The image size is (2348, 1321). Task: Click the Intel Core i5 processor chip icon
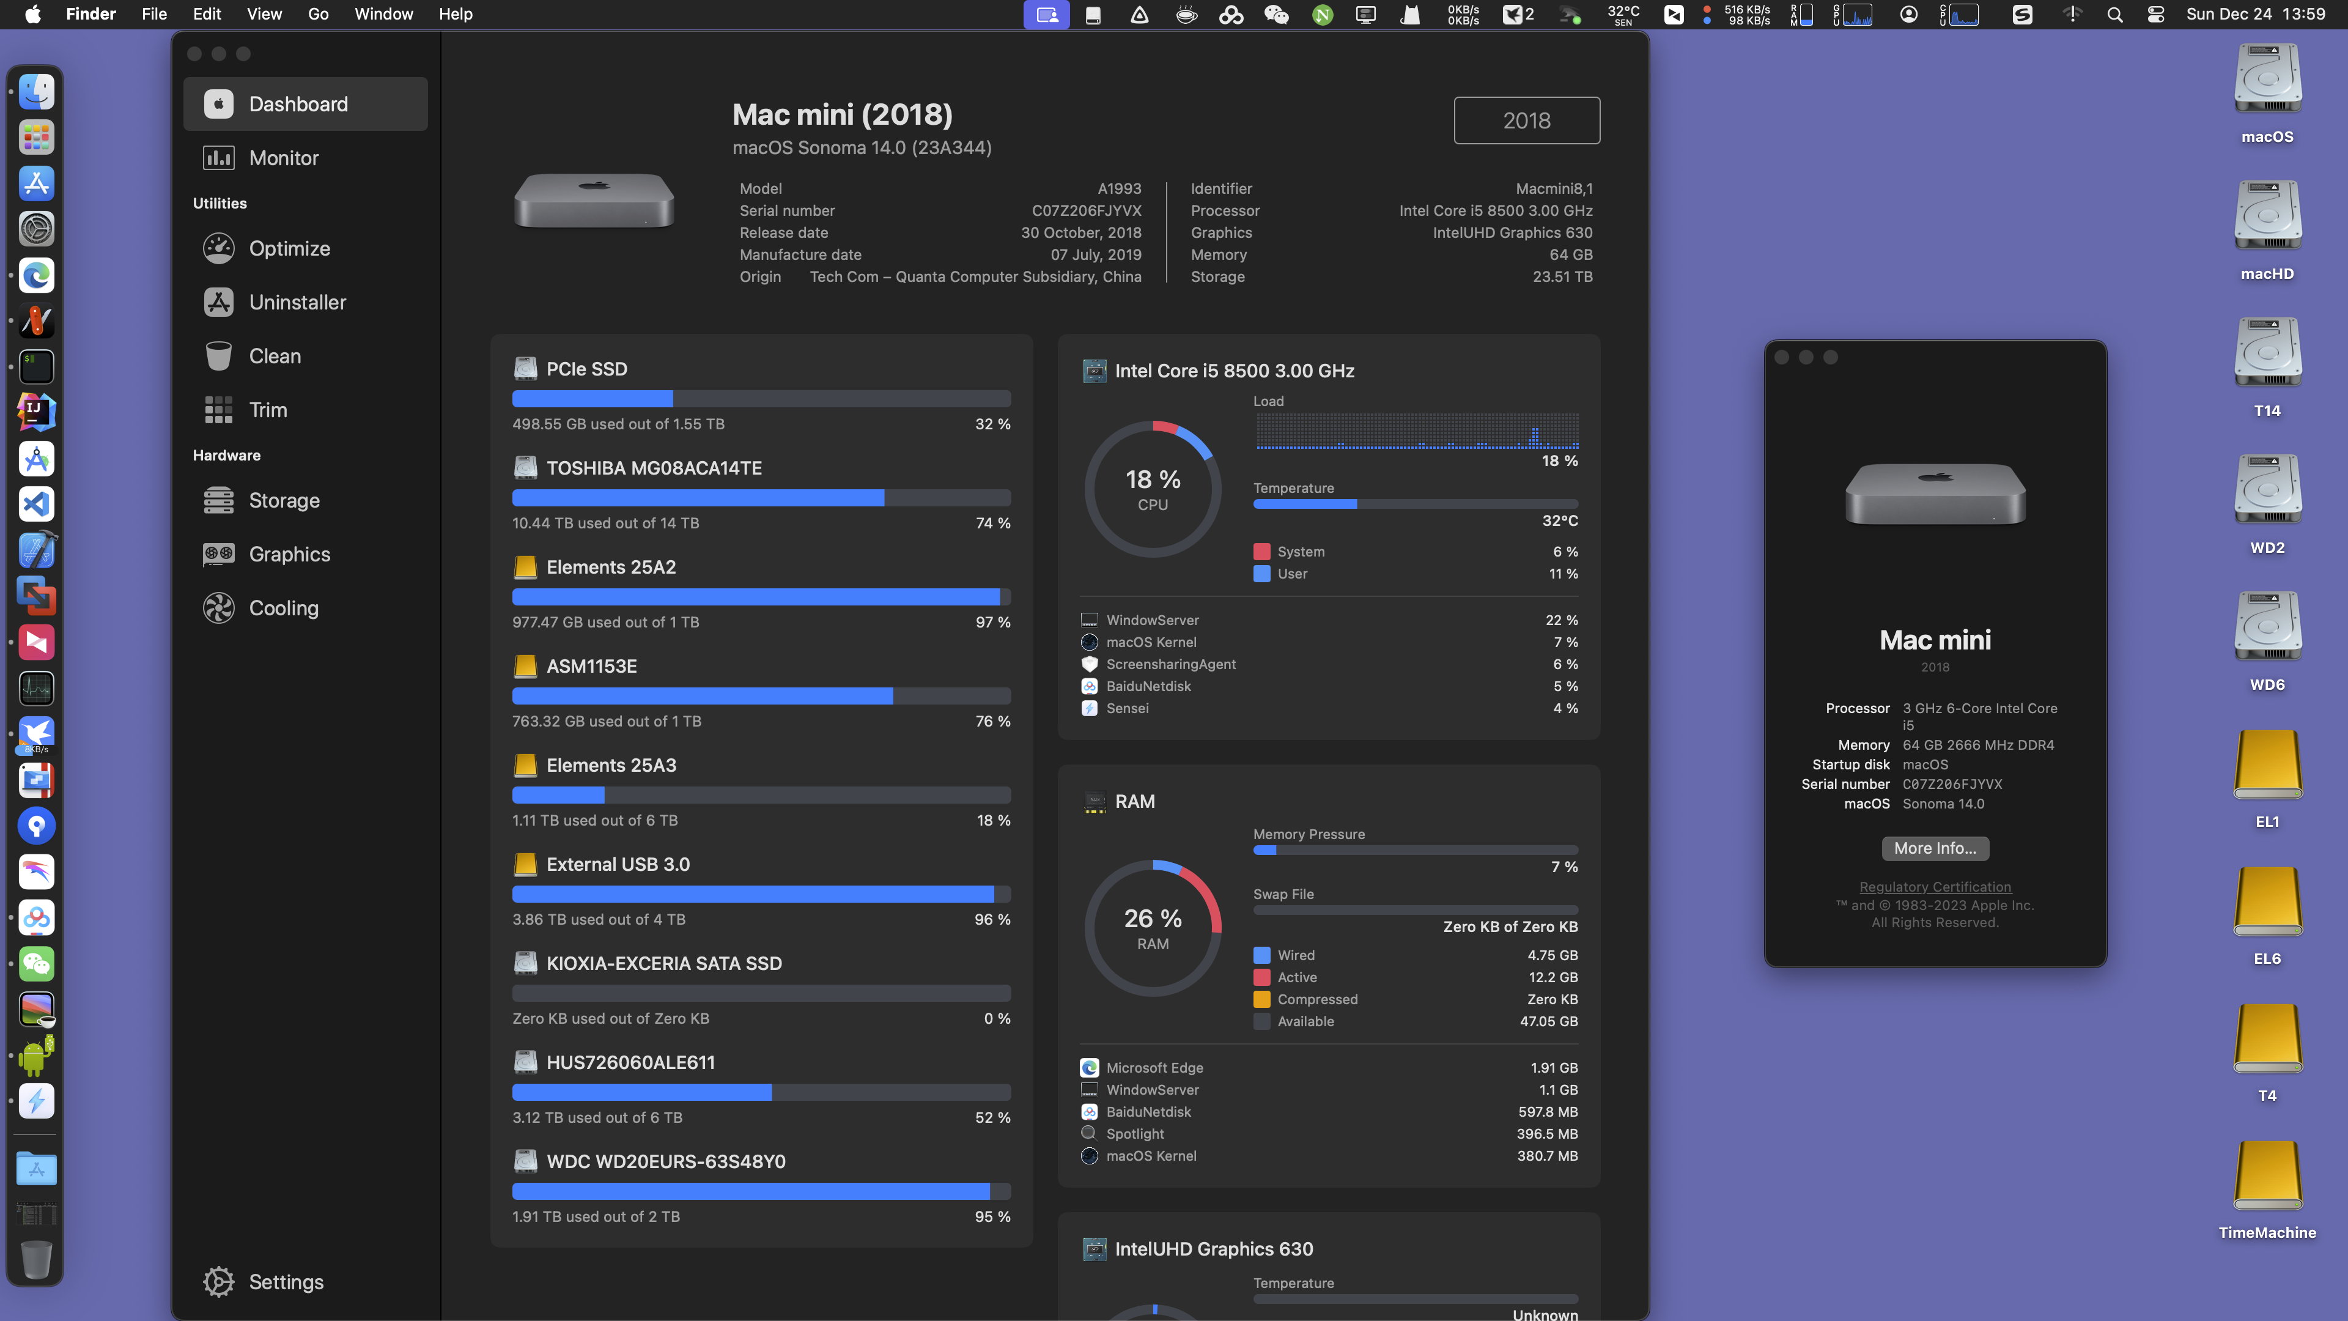click(x=1095, y=371)
